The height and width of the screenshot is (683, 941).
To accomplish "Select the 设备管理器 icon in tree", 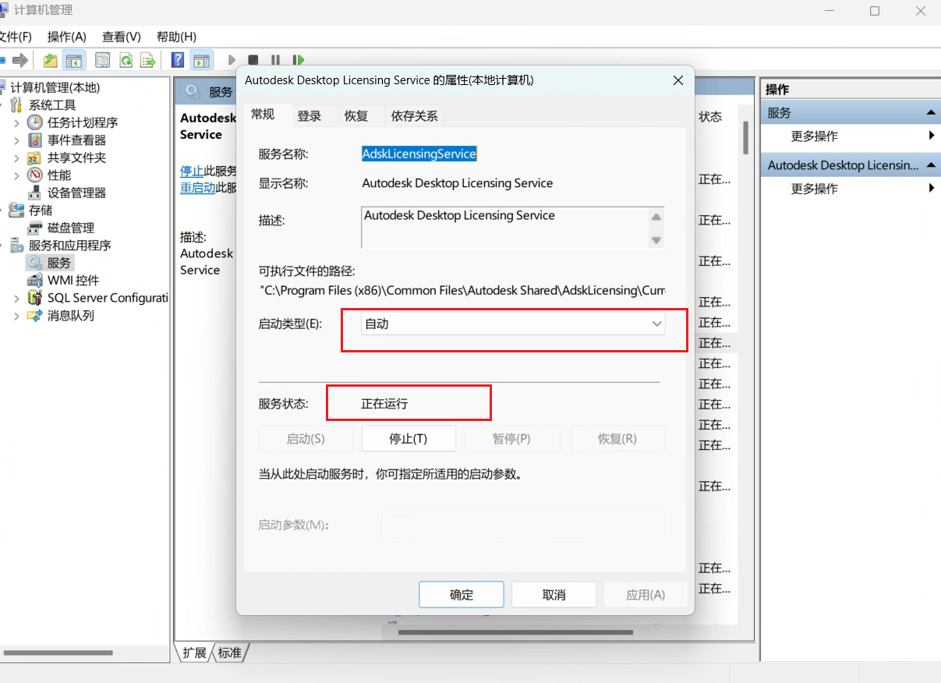I will 35,193.
